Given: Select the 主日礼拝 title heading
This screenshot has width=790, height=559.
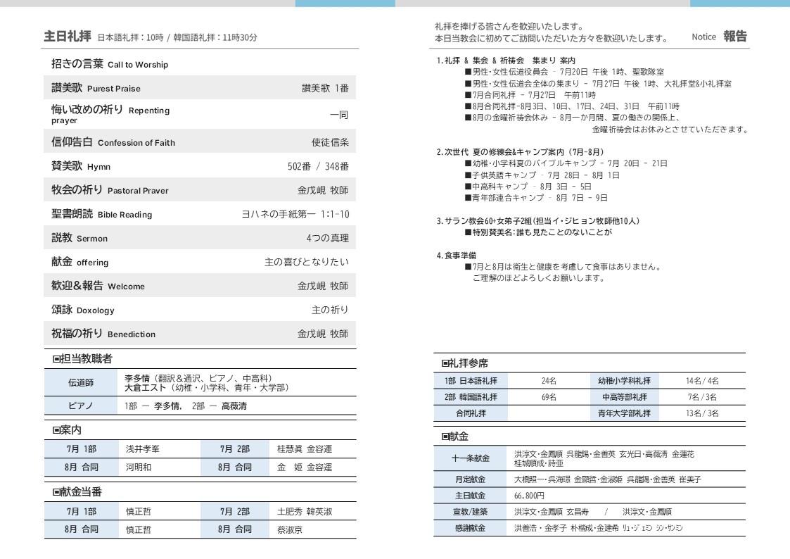Looking at the screenshot, I should coord(68,37).
